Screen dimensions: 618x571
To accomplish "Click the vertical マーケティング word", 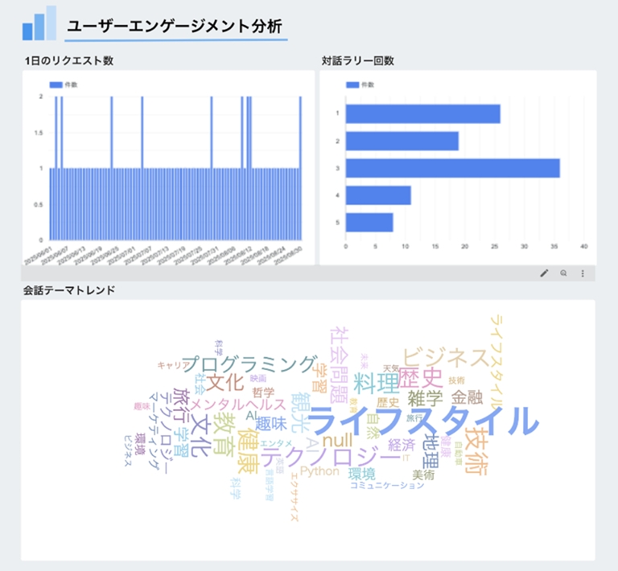I will pyautogui.click(x=154, y=431).
